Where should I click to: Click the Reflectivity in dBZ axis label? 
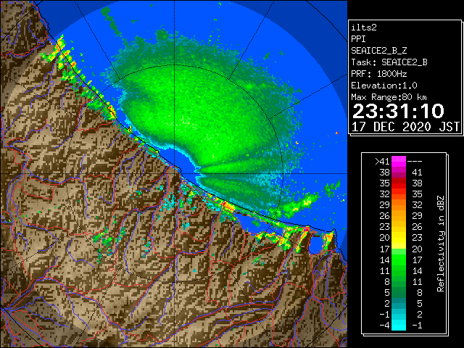point(441,244)
